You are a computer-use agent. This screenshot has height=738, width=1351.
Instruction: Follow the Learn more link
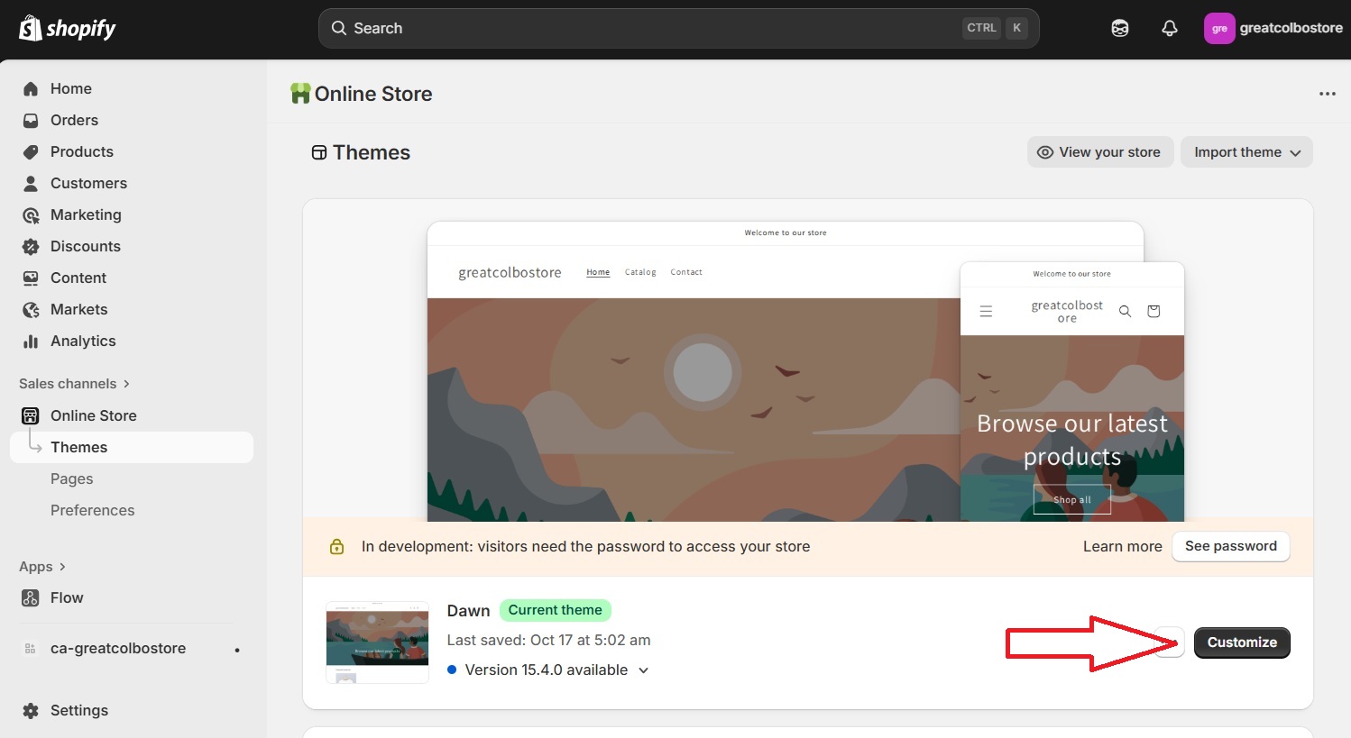[1122, 547]
